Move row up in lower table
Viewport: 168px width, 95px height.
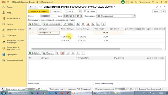(x=78, y=53)
